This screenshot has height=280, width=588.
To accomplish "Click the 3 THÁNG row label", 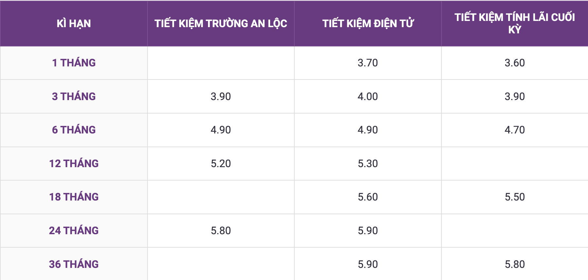I will [74, 96].
